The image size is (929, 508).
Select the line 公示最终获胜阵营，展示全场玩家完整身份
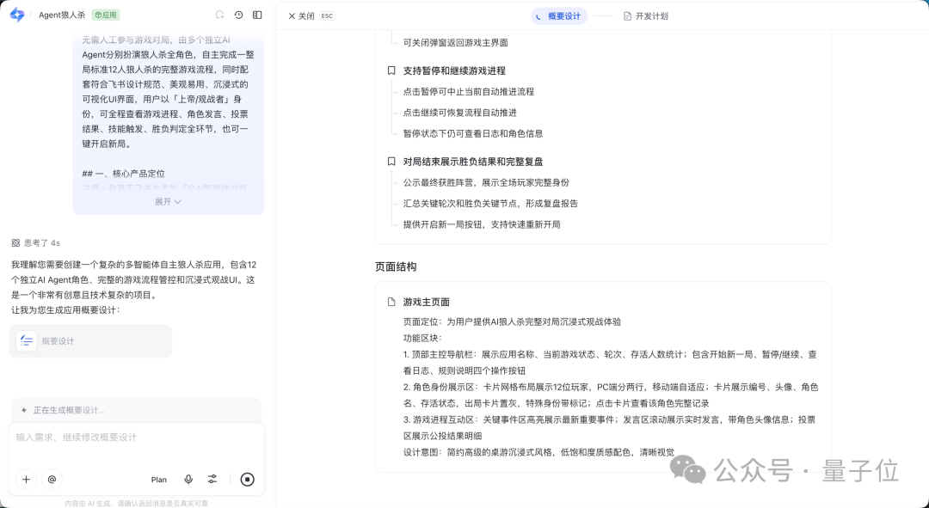(x=486, y=182)
